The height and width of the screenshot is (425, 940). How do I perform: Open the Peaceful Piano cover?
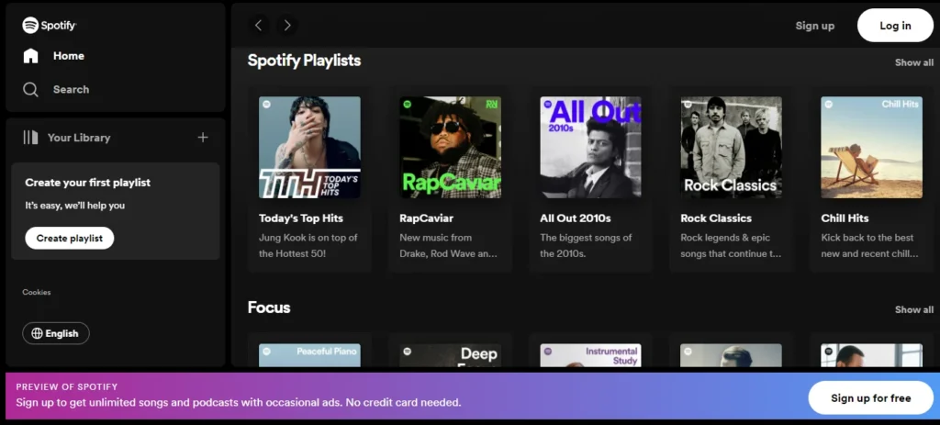pos(309,355)
